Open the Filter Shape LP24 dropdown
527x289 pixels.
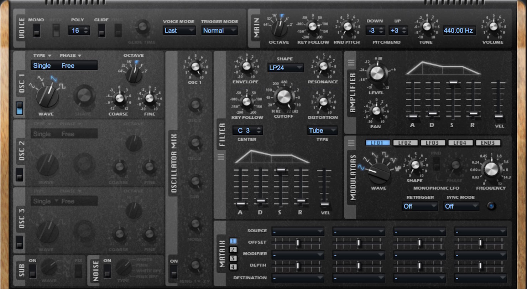point(286,68)
